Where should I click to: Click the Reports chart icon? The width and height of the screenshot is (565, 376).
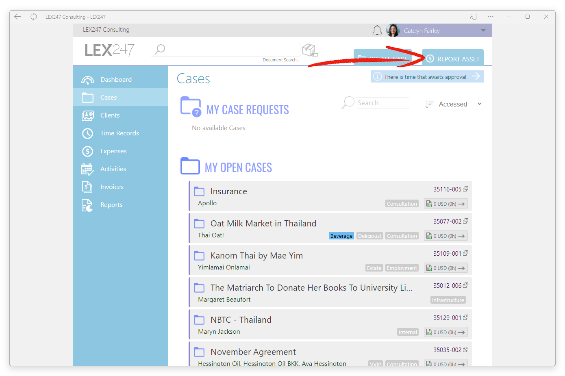pyautogui.click(x=87, y=205)
